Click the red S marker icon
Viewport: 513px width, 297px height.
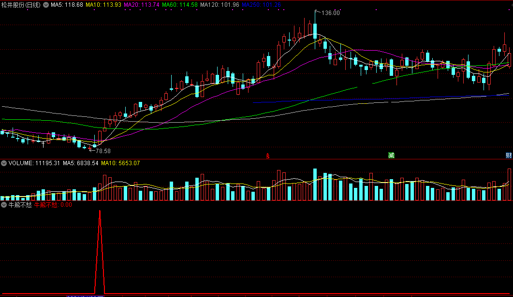click(268, 156)
